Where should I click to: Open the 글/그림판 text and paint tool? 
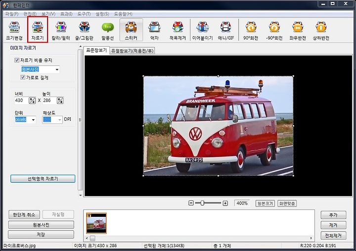[x=84, y=31]
